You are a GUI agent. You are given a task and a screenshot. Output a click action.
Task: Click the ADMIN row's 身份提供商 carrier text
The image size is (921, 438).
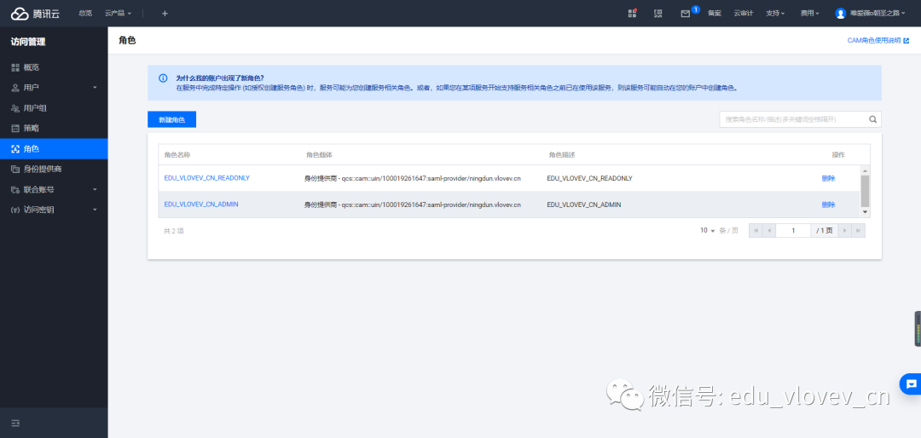[x=413, y=205]
